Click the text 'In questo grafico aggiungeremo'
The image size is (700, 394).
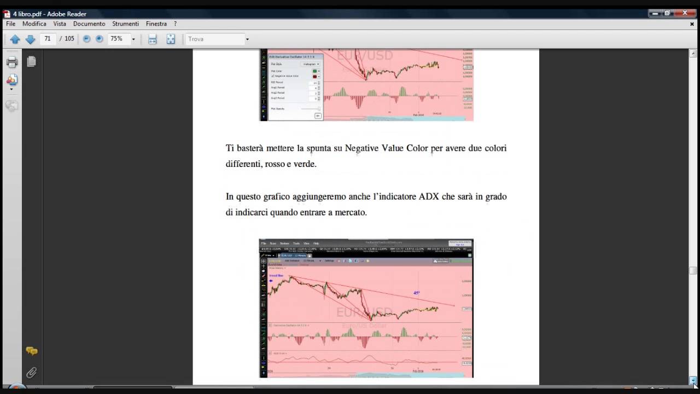(285, 196)
